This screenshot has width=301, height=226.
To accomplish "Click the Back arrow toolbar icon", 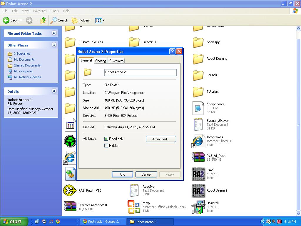I will point(6,20).
